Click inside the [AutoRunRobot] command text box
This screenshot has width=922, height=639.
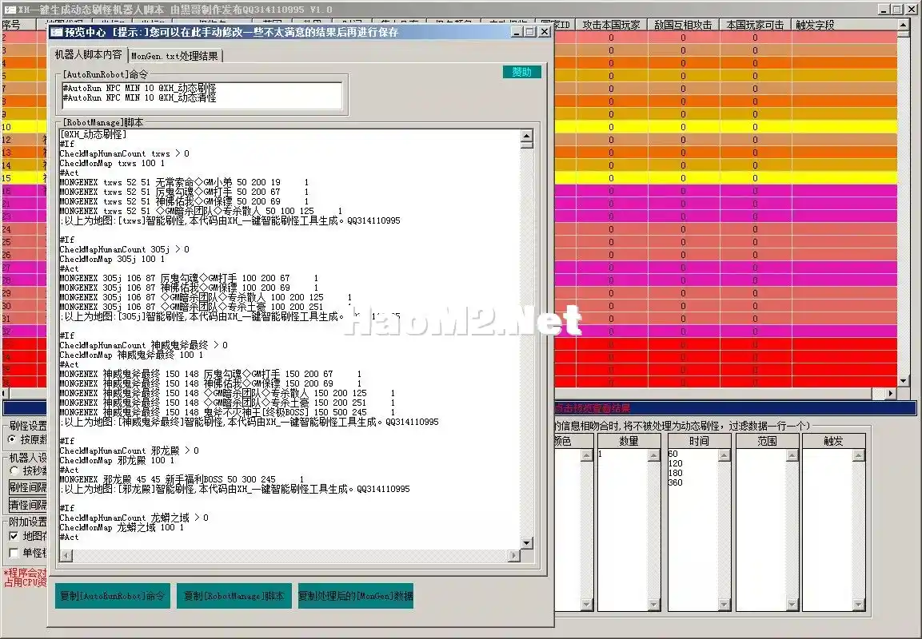pyautogui.click(x=202, y=96)
